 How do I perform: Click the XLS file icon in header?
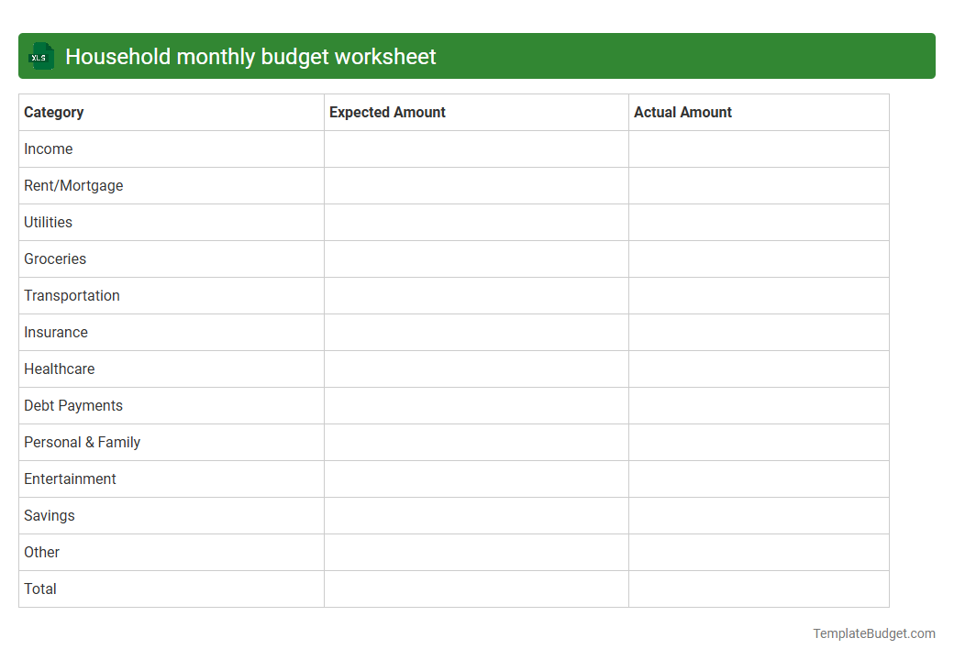coord(40,56)
